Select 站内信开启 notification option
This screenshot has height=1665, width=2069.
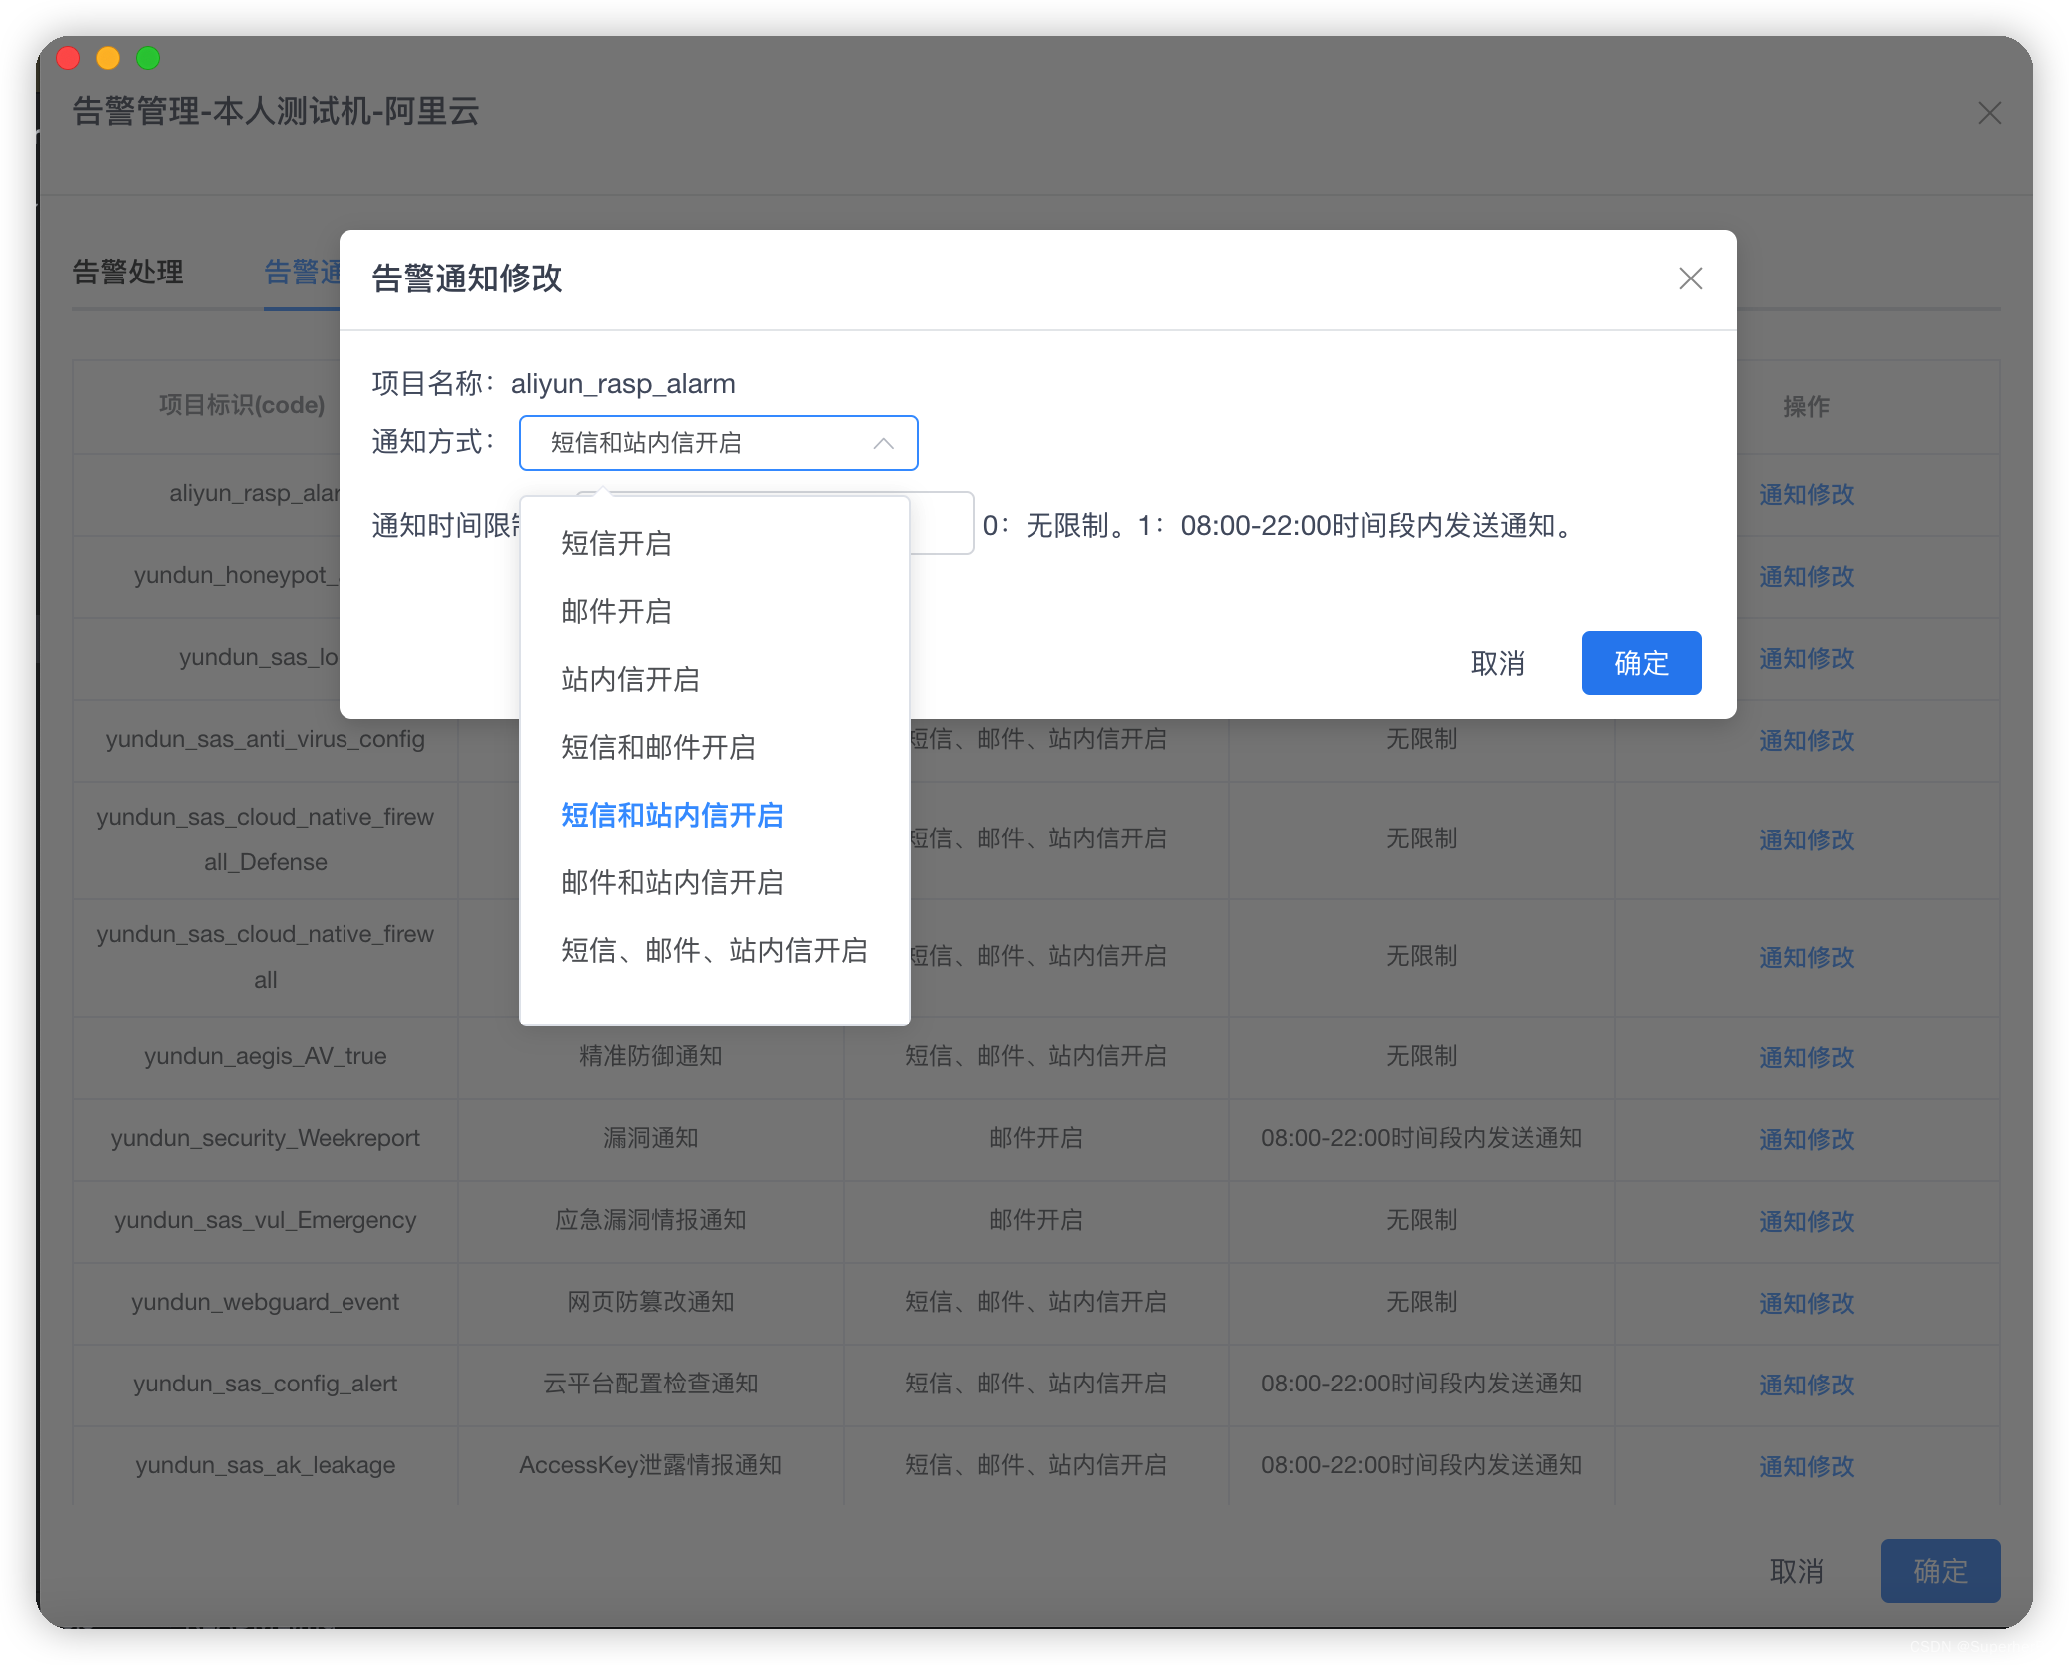629,680
